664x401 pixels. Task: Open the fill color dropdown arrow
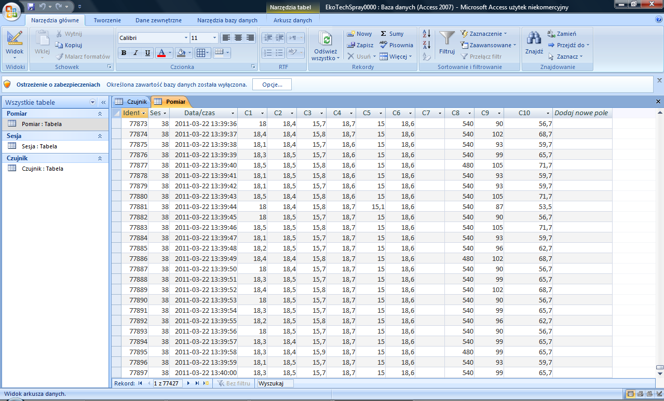189,53
